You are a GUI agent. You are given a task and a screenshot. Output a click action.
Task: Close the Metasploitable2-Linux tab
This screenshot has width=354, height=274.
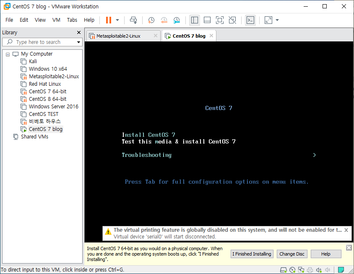click(156, 36)
